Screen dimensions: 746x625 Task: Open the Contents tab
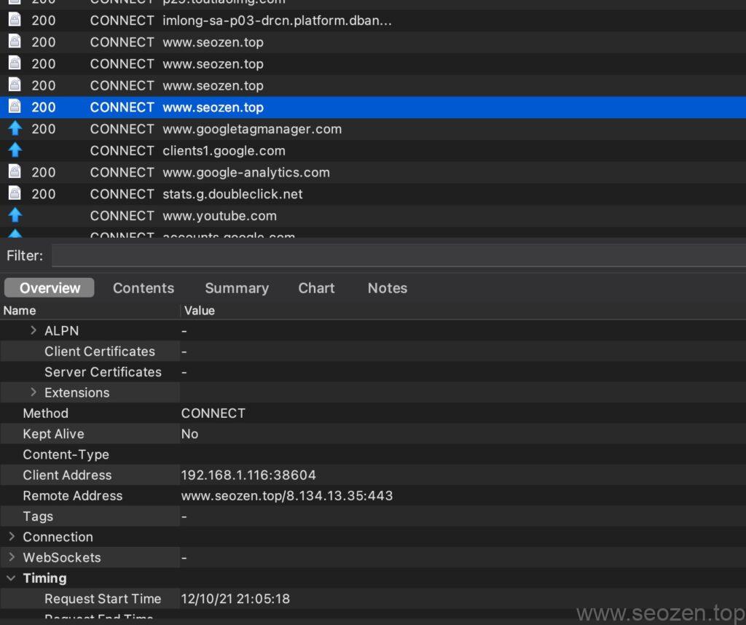(144, 288)
